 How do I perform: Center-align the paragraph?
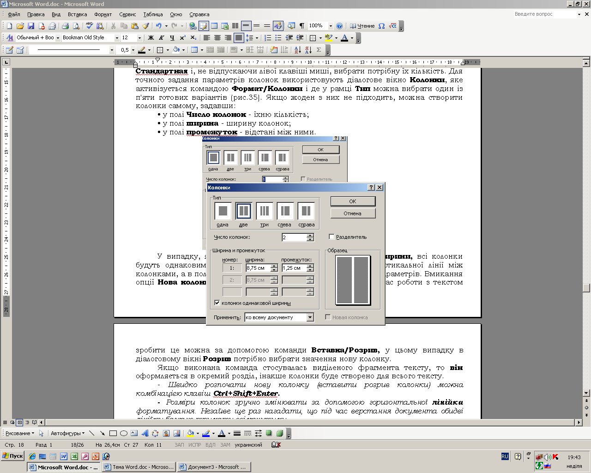217,38
